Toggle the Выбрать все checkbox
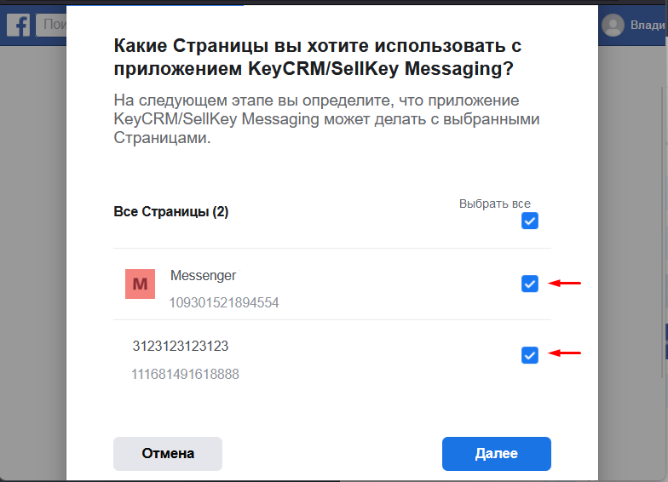 click(x=530, y=221)
